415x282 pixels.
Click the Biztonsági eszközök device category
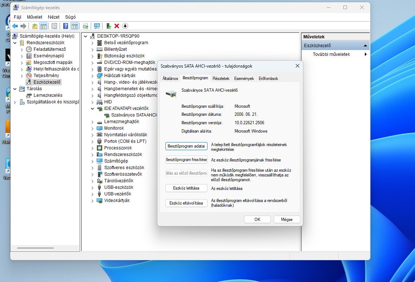(x=124, y=56)
